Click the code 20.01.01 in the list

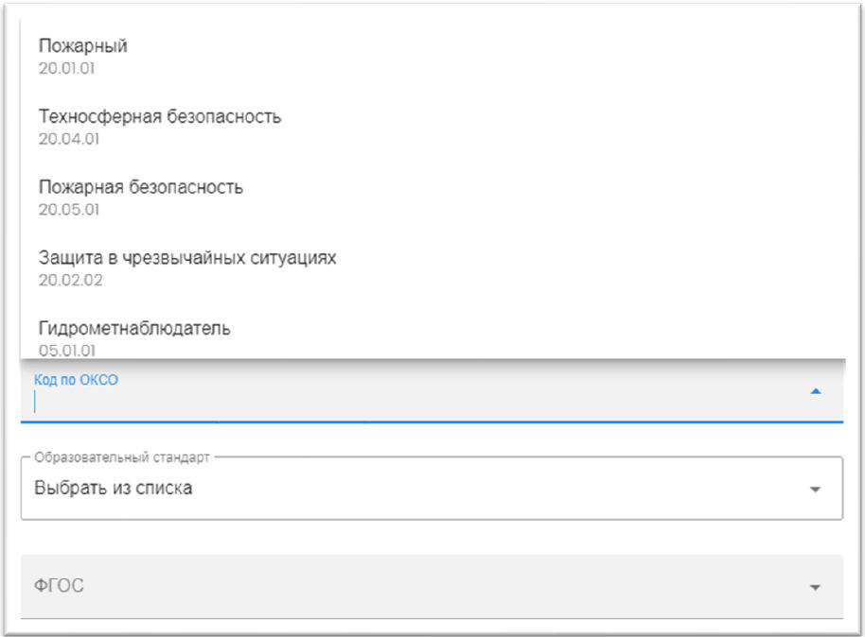point(66,68)
